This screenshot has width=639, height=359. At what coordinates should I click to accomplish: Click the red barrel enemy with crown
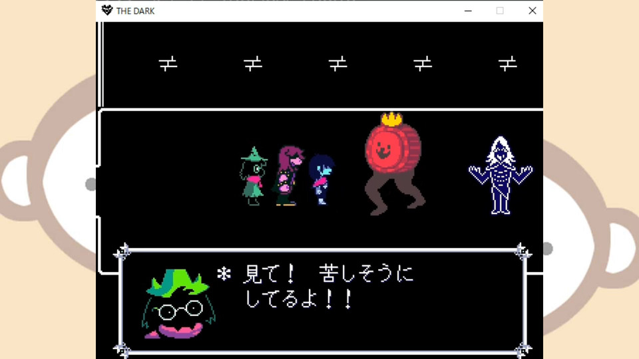[393, 164]
